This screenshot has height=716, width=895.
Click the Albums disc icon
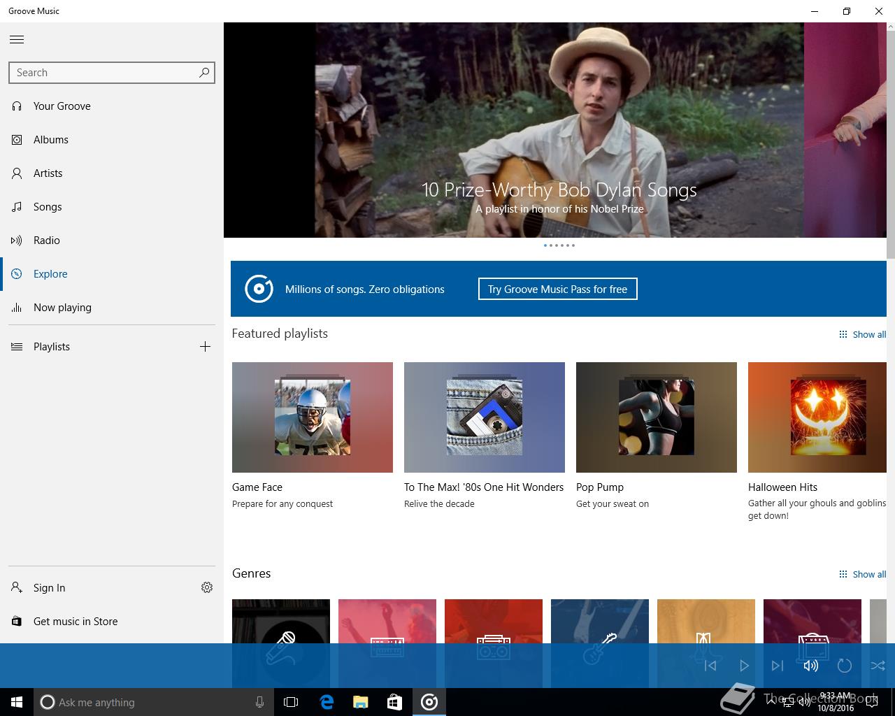pyautogui.click(x=17, y=140)
